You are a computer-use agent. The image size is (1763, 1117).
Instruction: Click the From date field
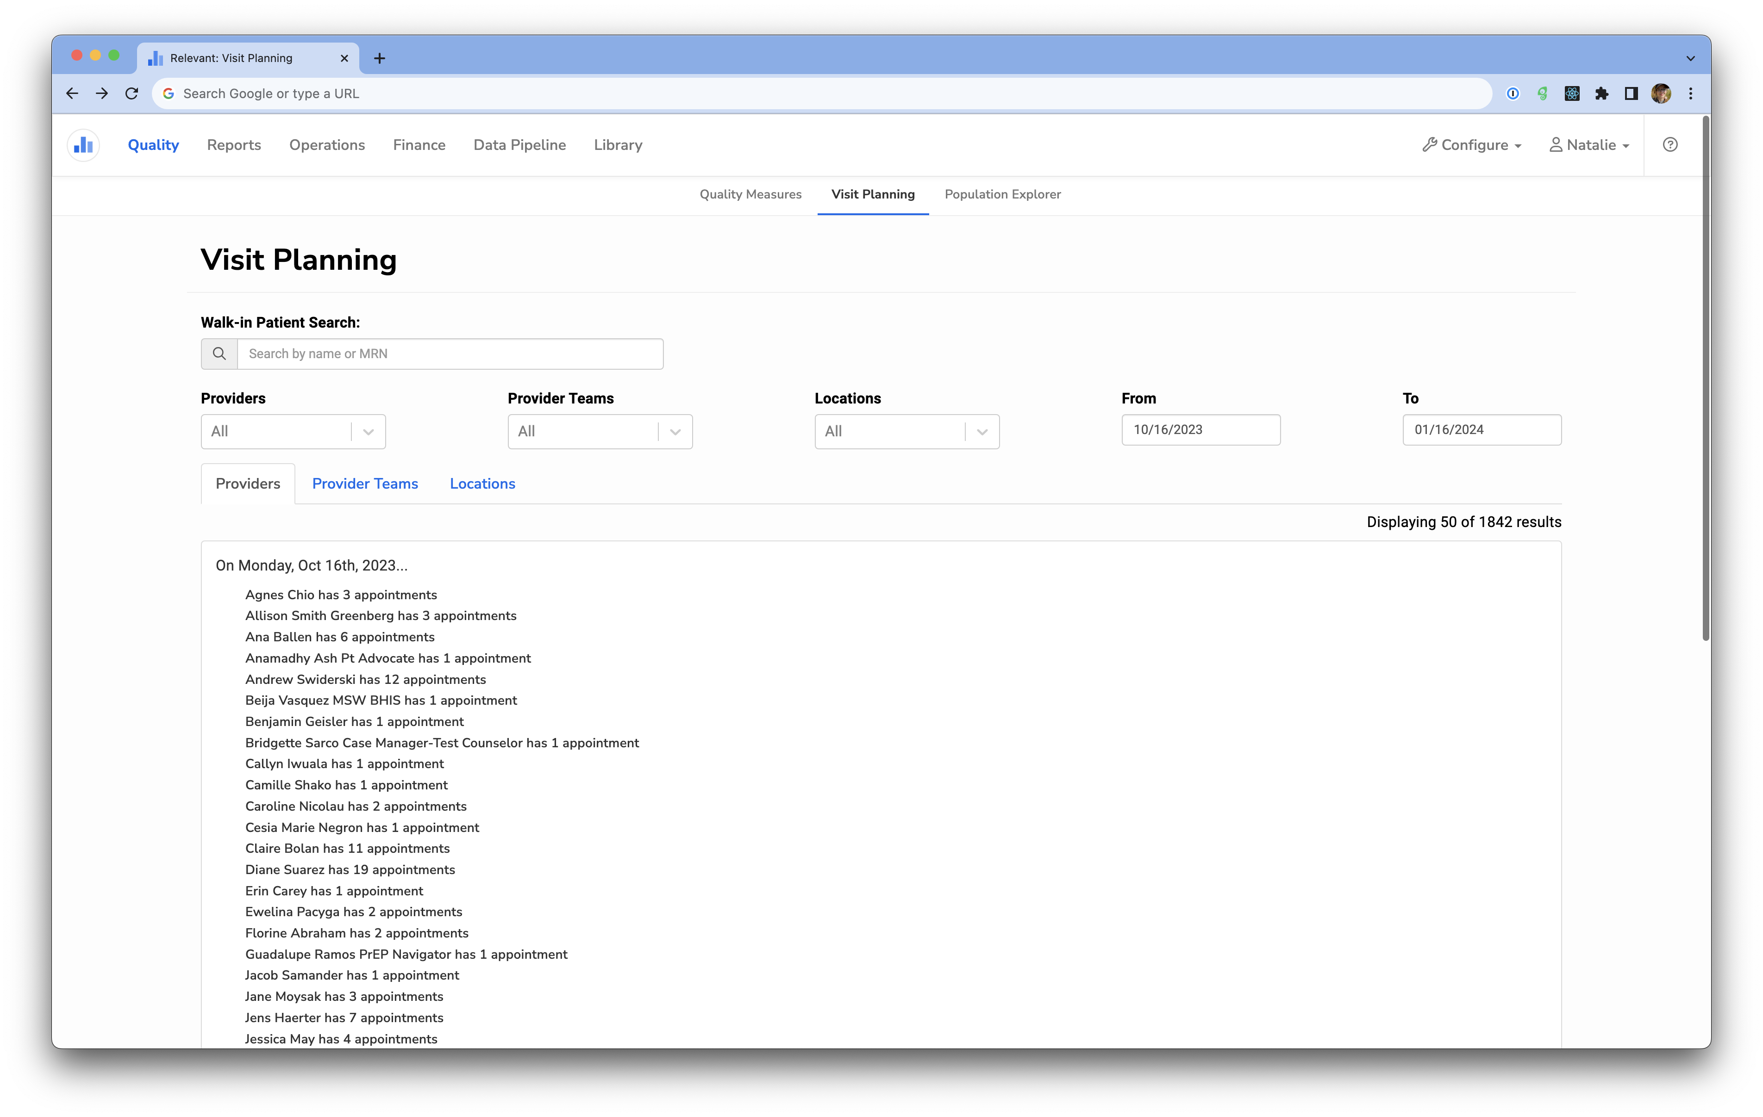[x=1200, y=430]
